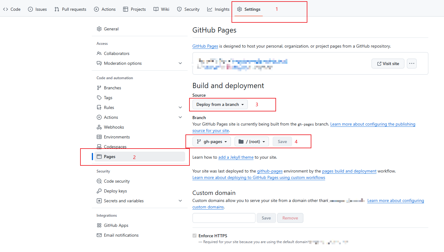Expand the sidebar Actions chevron
Screen dimensions: 444x252
pos(180,117)
